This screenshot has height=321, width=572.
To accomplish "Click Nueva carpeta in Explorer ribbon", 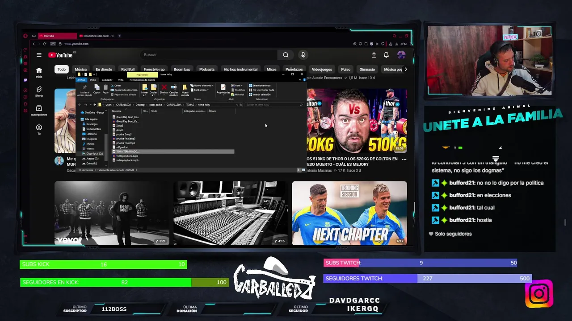I will 185,90.
